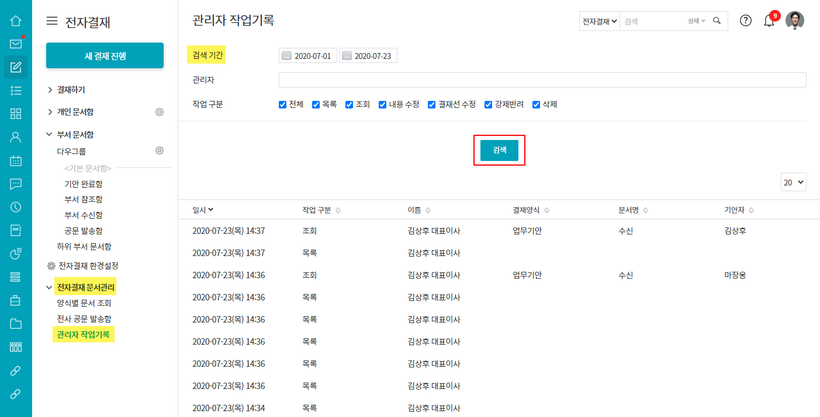Open the 전자결재 search scope dropdown
Image resolution: width=820 pixels, height=417 pixels.
point(600,21)
